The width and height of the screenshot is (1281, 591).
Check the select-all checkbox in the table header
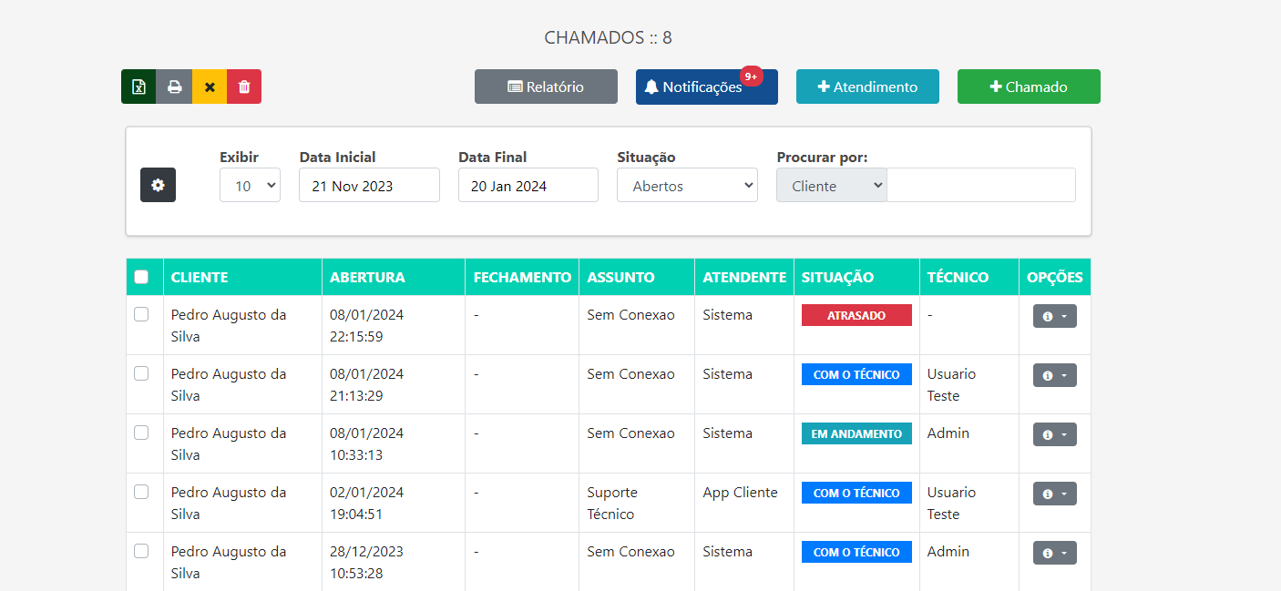[143, 276]
